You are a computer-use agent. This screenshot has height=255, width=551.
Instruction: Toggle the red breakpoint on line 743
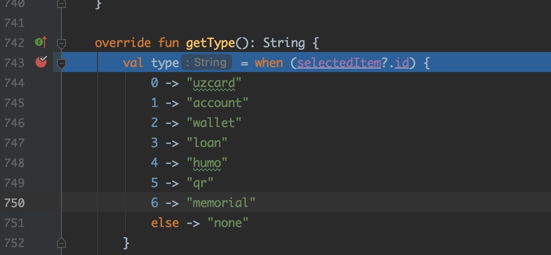tap(41, 62)
